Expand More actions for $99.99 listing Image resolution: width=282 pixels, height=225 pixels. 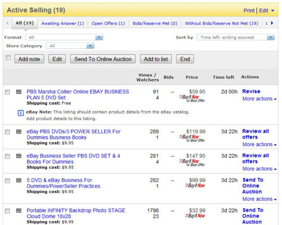[x=259, y=199]
